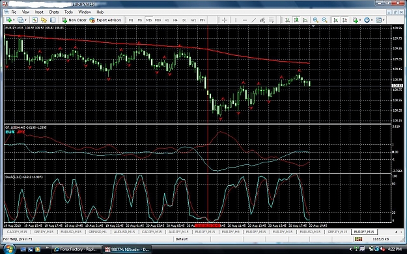Open the Indicators list icon
Image resolution: width=407 pixels, height=254 pixels.
[x=356, y=20]
